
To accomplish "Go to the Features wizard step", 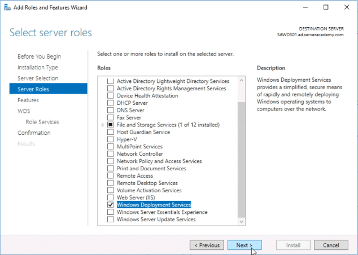I will (x=28, y=100).
